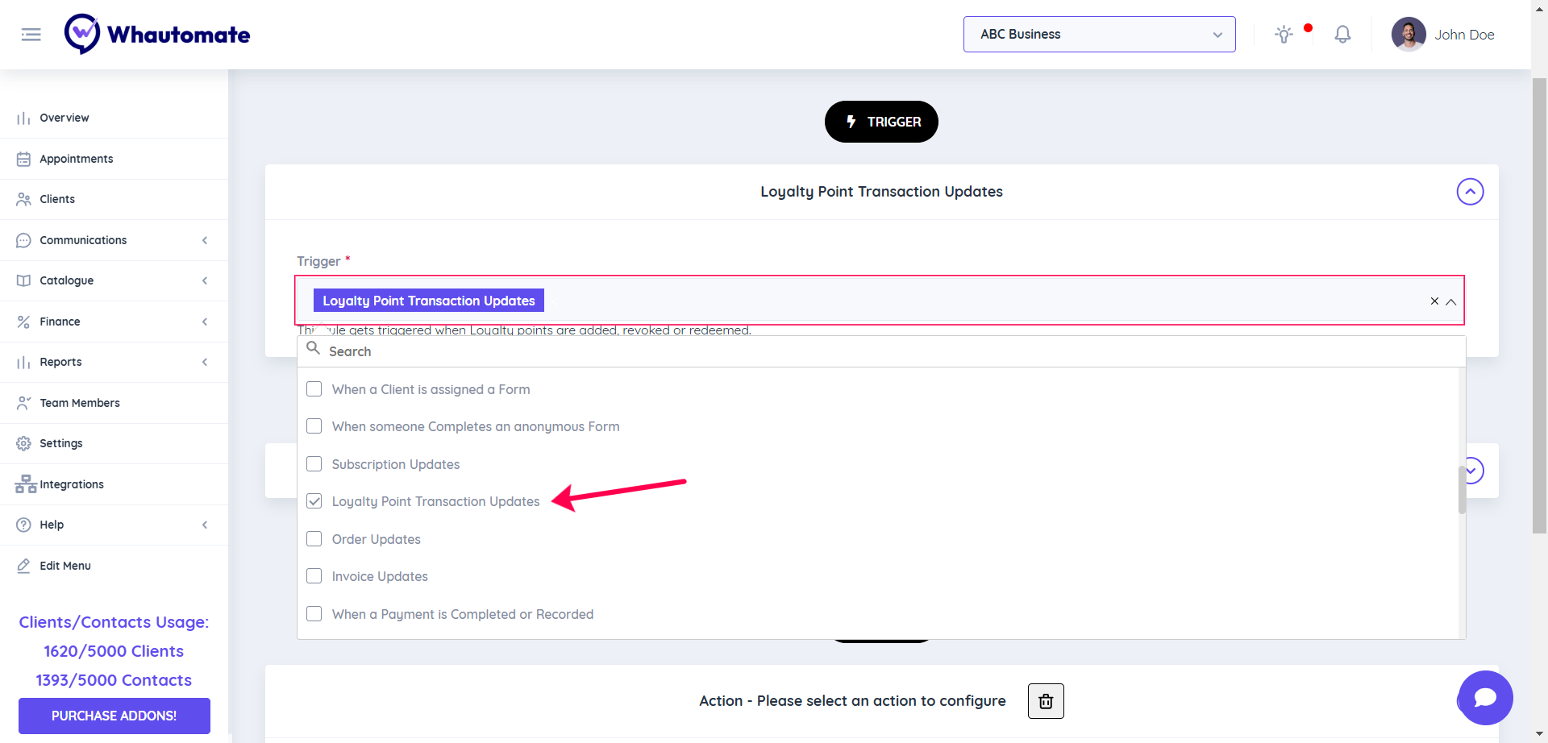1548x743 pixels.
Task: Go to Team Members page
Action: pos(80,403)
